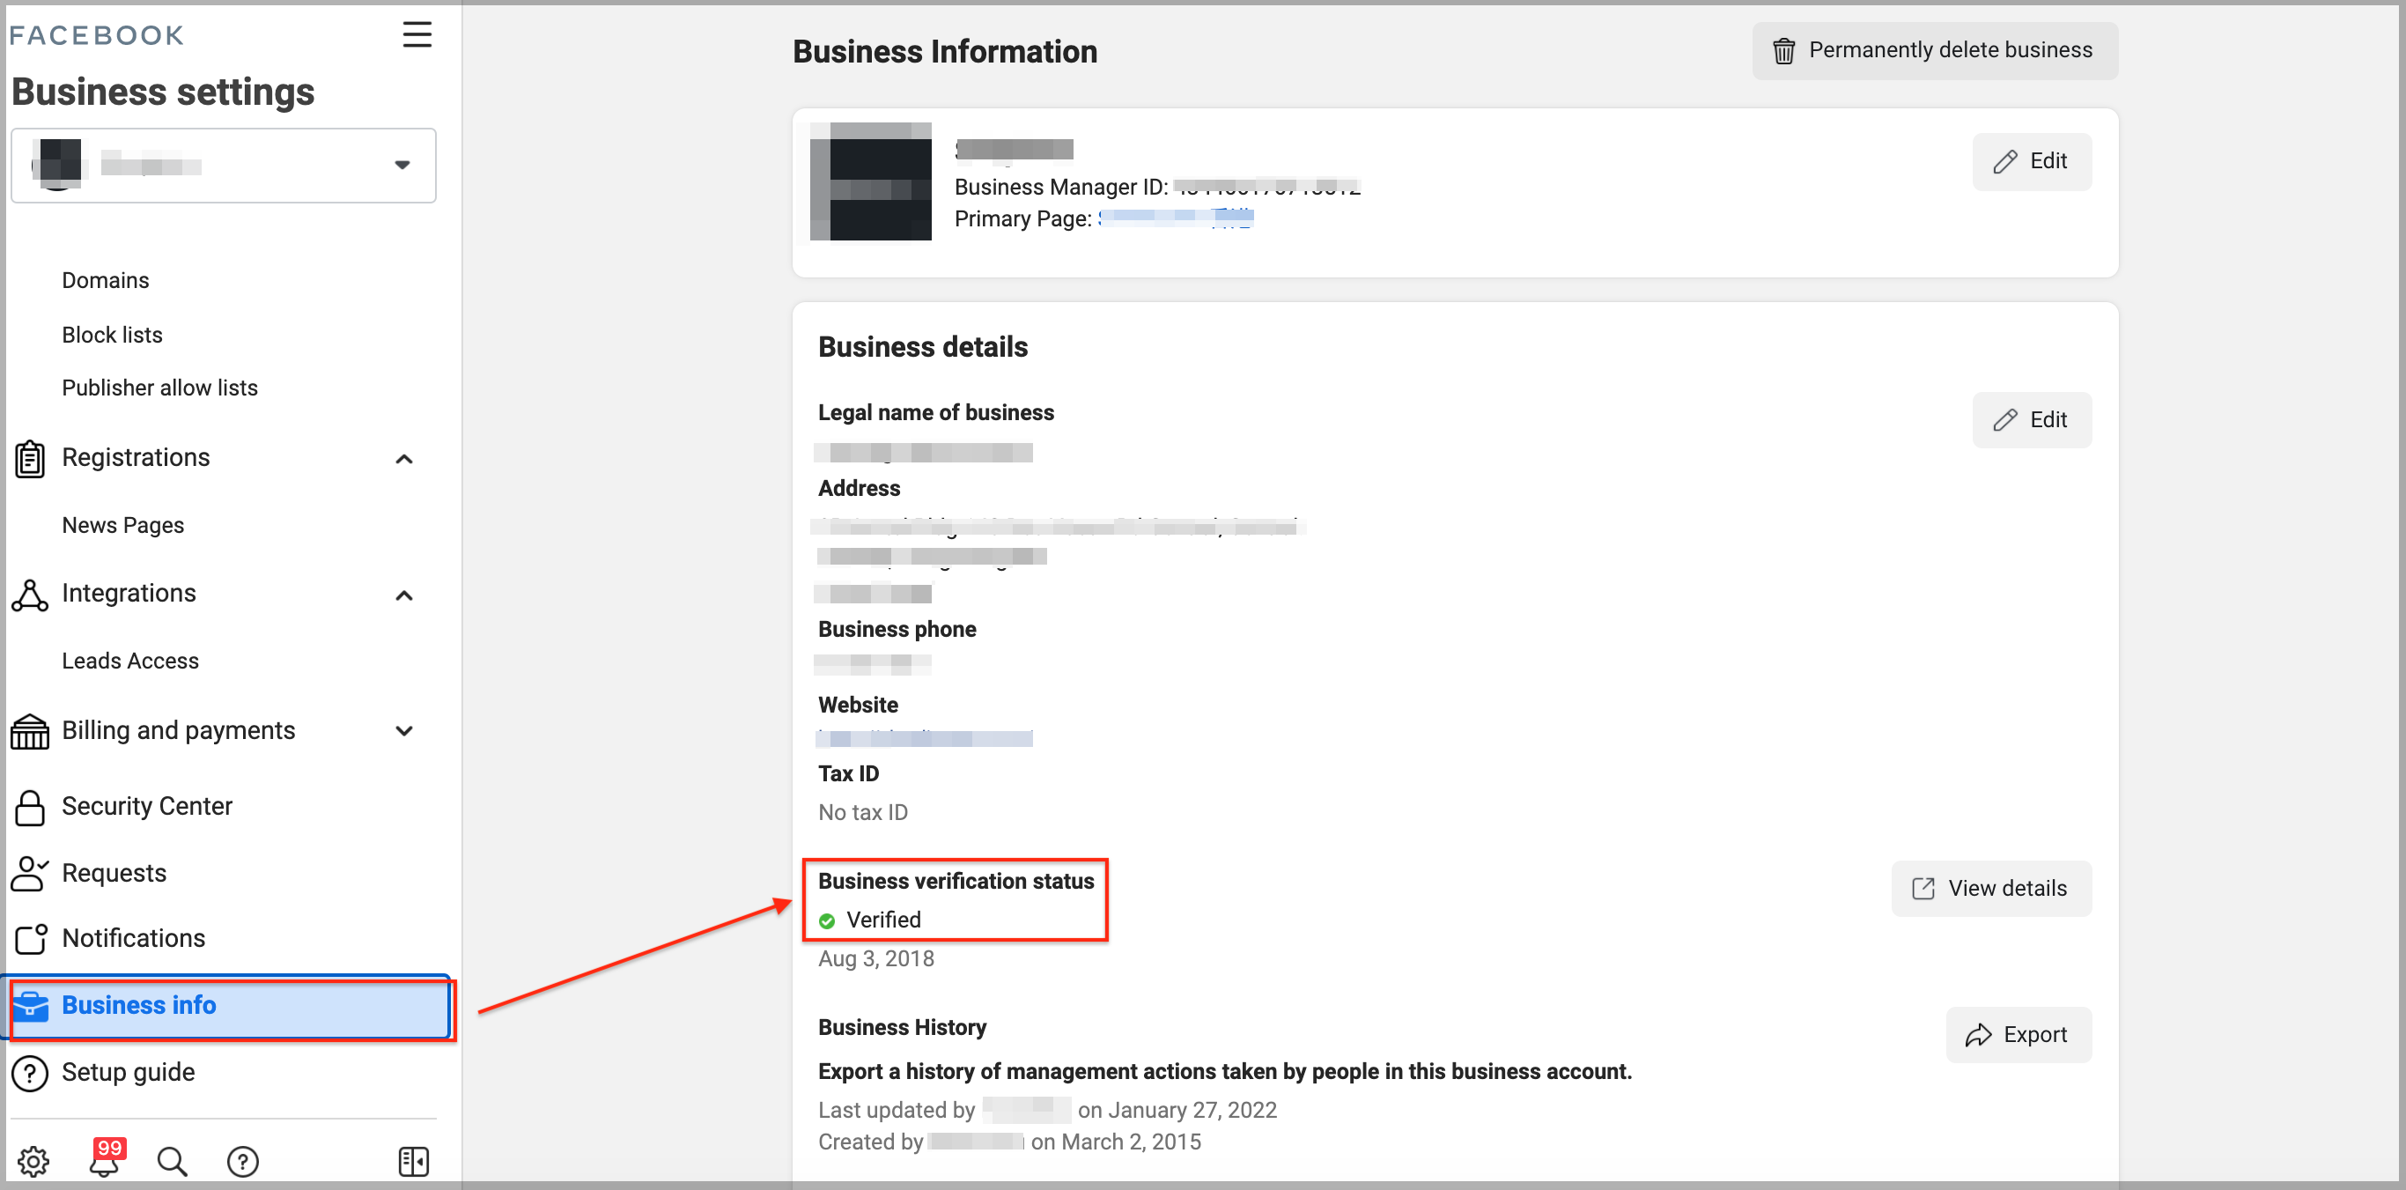Image resolution: width=2406 pixels, height=1190 pixels.
Task: Collapse the Registrations section chevron
Action: (403, 459)
